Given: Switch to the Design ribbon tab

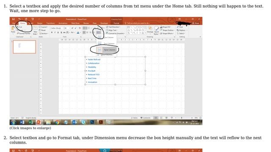Looking at the screenshot, I should tap(40, 23).
